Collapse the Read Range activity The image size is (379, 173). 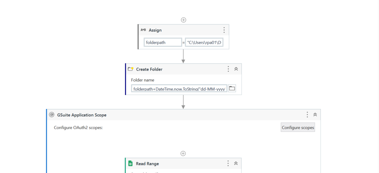pyautogui.click(x=236, y=164)
